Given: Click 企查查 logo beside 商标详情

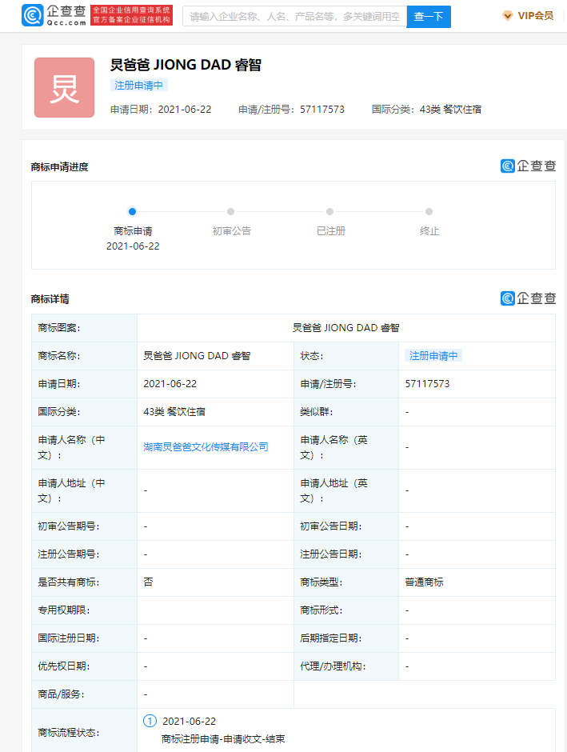Looking at the screenshot, I should point(528,298).
